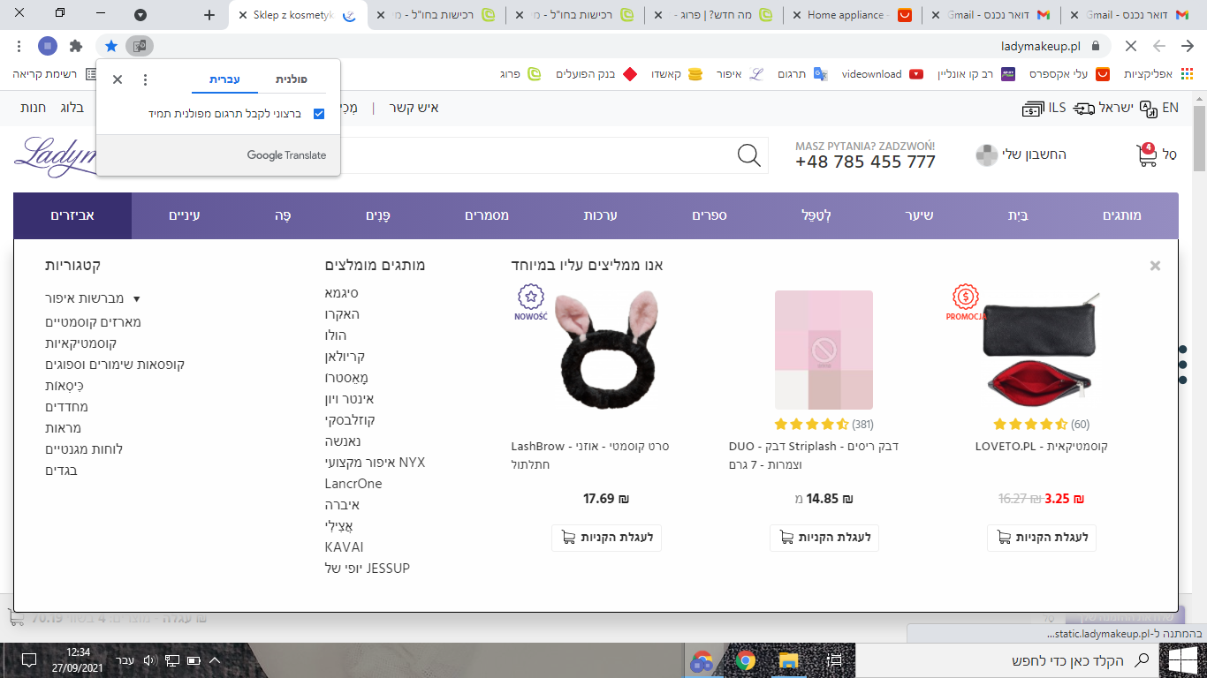This screenshot has width=1207, height=678.
Task: Open the תרגום bookmark
Action: pos(801,74)
